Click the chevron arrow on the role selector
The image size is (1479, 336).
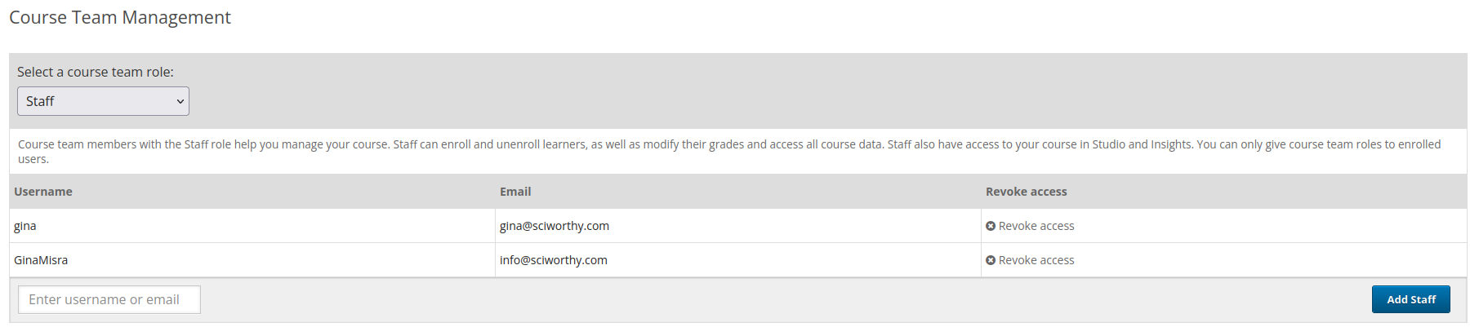180,101
